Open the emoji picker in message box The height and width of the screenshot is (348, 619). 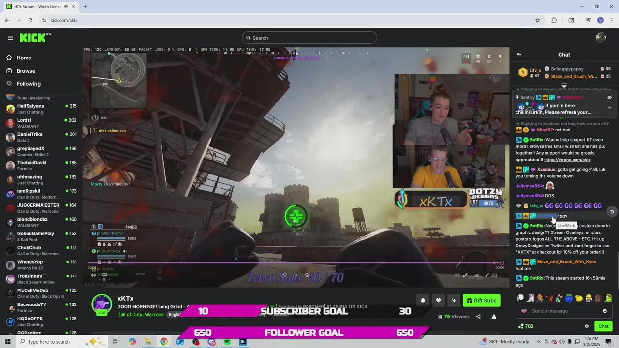click(x=604, y=311)
